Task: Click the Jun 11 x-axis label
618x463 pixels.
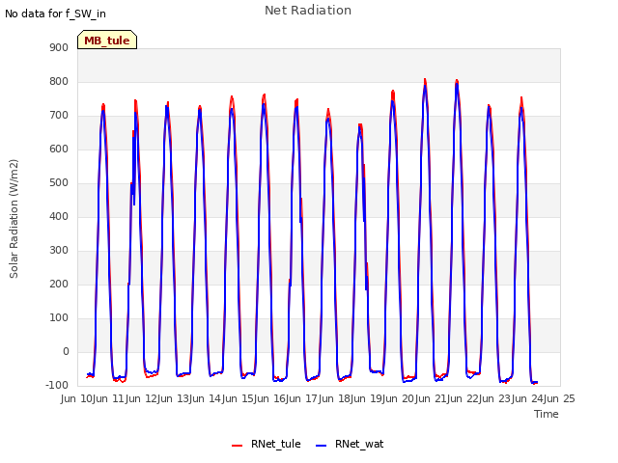Action: click(110, 398)
